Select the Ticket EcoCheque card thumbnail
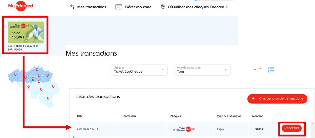Screen dimensions: 315x138 click(x=26, y=32)
